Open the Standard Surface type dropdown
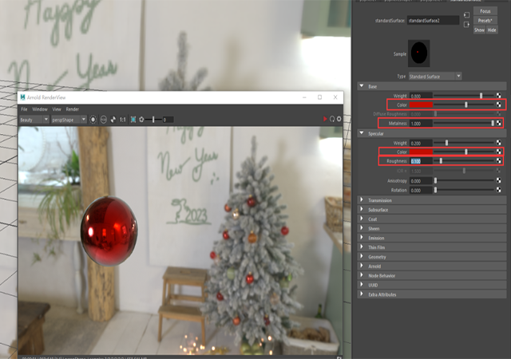Screen dimensions: 511x359 (435, 77)
